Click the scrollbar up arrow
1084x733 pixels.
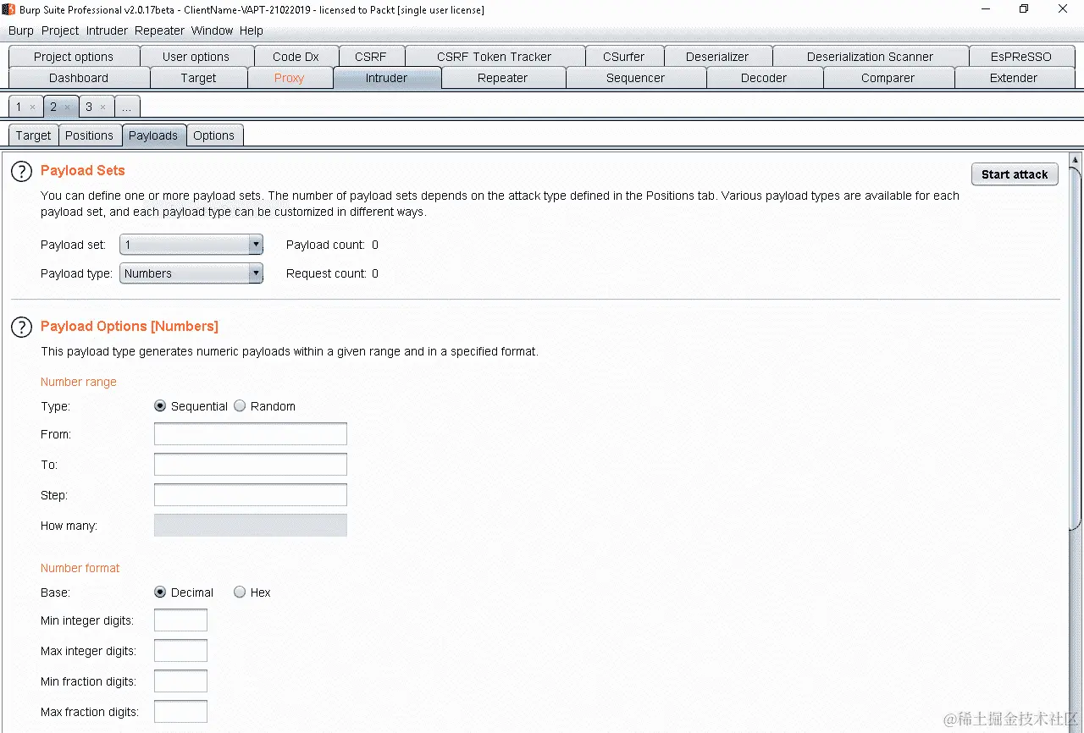pos(1076,160)
